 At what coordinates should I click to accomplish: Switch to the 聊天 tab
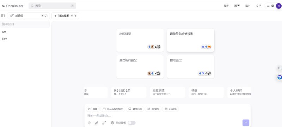pyautogui.click(x=237, y=6)
